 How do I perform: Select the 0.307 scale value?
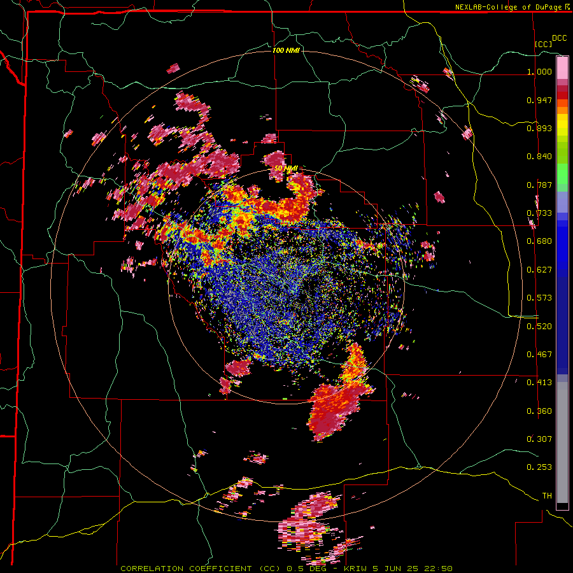[539, 439]
